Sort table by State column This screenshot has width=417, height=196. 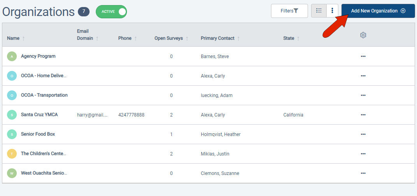click(x=289, y=38)
